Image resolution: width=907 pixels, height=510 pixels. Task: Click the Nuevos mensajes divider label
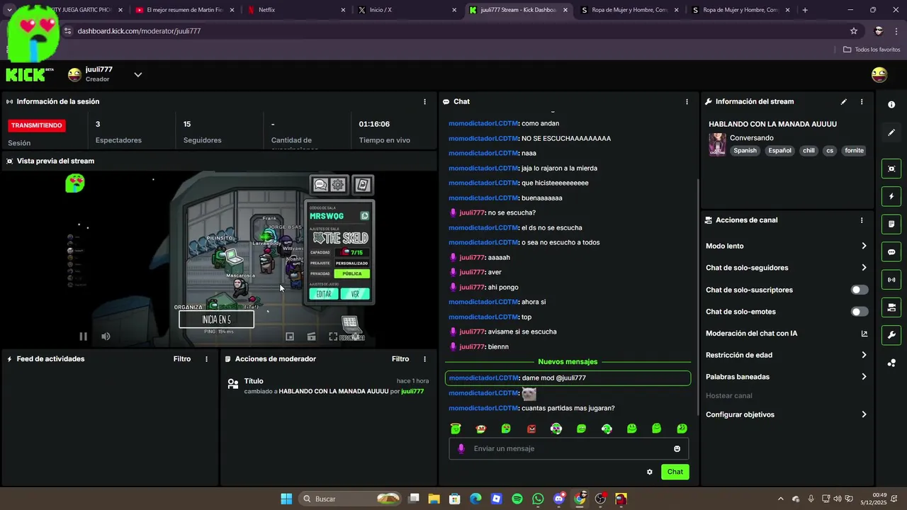pyautogui.click(x=568, y=362)
